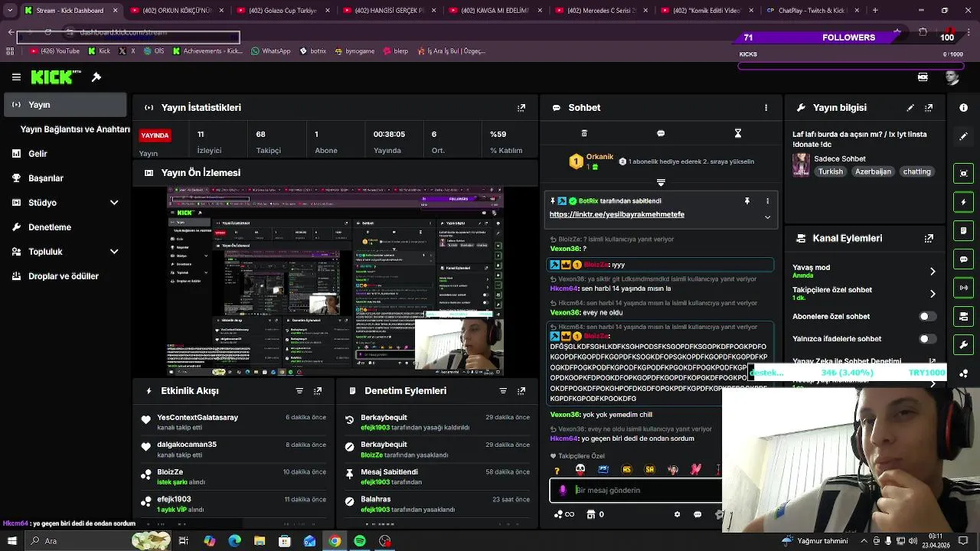Screen dimensions: 980x551
Task: Click YesContextGalatasaray in Etkinlik Akışı
Action: coord(198,418)
